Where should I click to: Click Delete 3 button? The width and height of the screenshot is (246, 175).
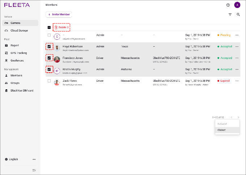[x=61, y=27]
